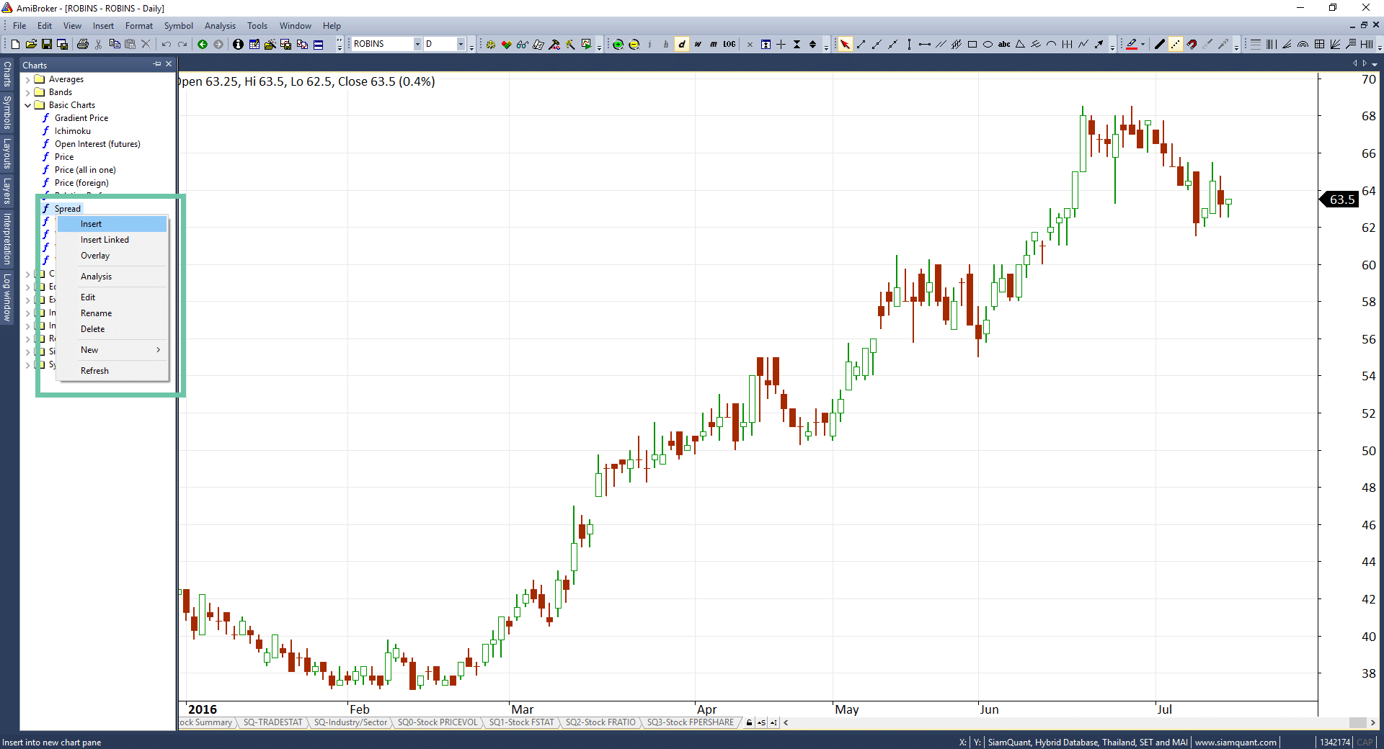Image resolution: width=1384 pixels, height=749 pixels.
Task: Click the green Back navigation arrow
Action: coord(203,45)
